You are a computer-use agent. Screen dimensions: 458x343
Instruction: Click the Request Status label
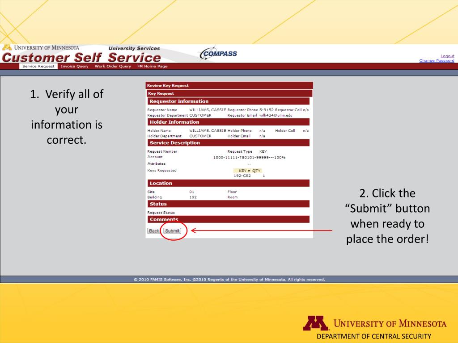(x=161, y=213)
